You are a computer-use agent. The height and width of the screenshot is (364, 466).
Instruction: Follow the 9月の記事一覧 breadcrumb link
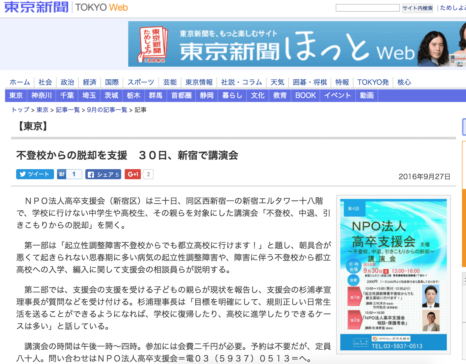click(107, 110)
